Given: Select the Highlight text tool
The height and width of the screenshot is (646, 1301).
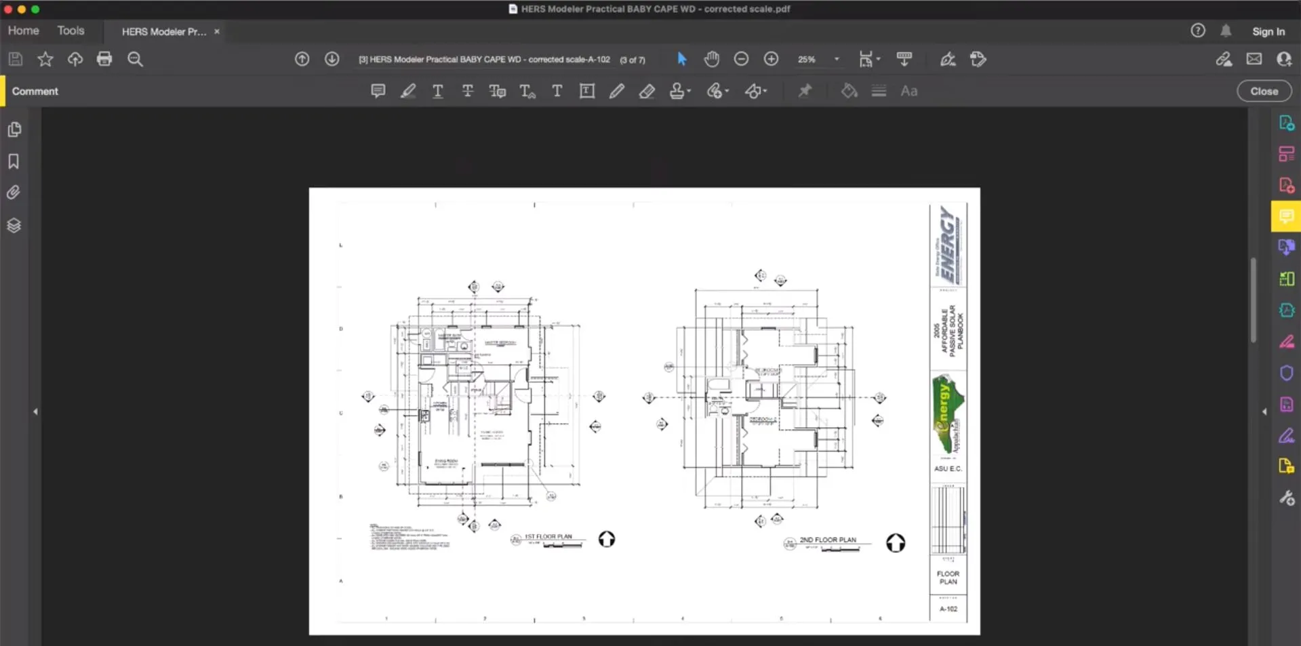Looking at the screenshot, I should [407, 91].
